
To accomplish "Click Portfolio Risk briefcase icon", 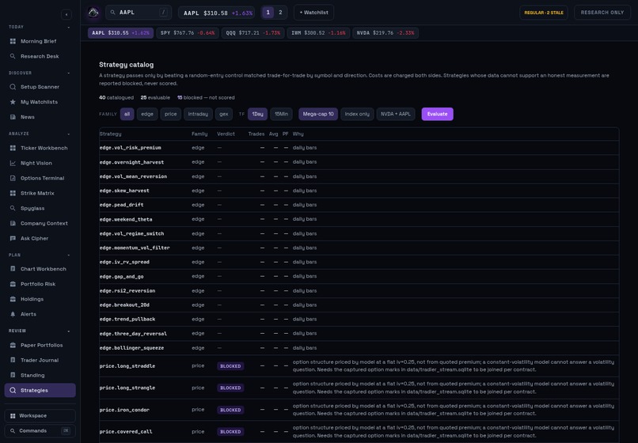I will click(x=13, y=284).
